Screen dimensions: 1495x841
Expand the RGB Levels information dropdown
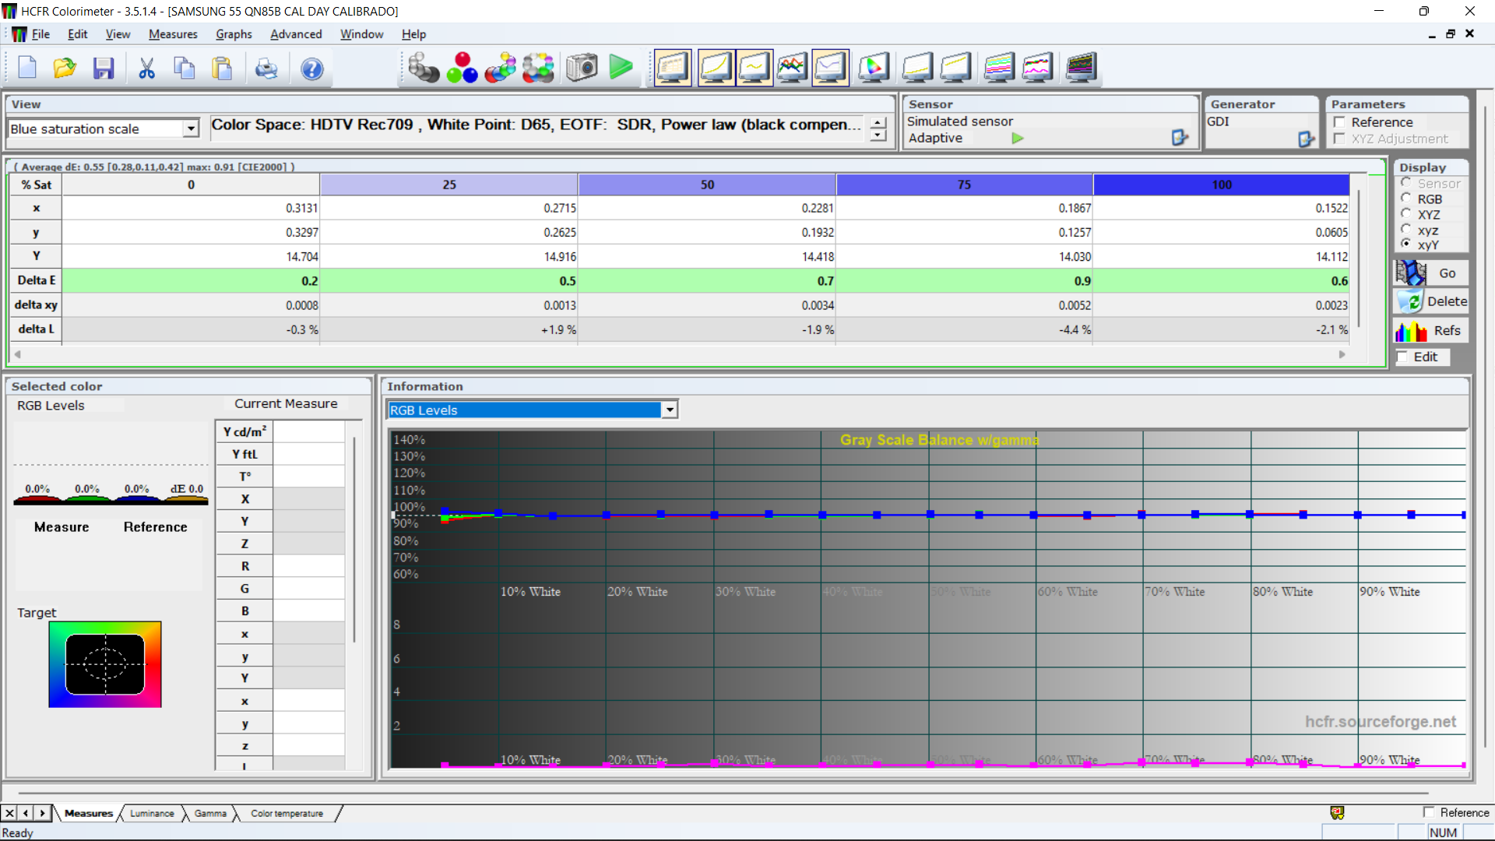pyautogui.click(x=670, y=410)
